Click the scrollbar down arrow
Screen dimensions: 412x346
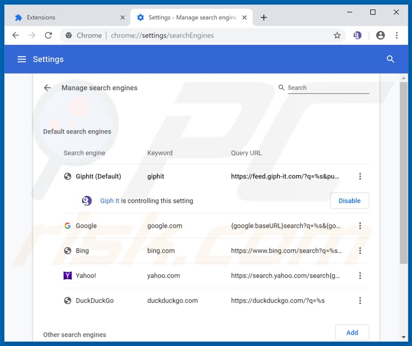404,337
